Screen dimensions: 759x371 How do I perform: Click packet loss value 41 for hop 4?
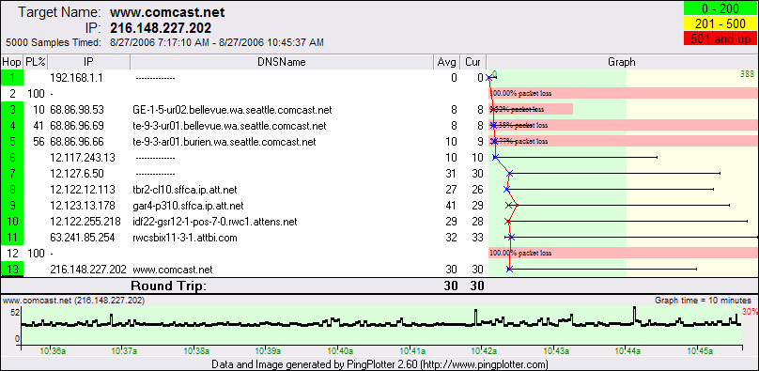pos(39,126)
